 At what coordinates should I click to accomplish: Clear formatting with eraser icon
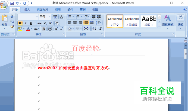coord(57,23)
